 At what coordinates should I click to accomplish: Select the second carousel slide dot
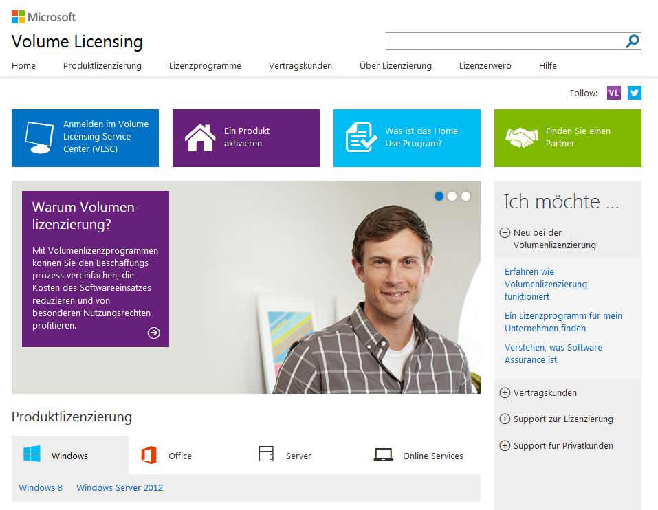[452, 197]
